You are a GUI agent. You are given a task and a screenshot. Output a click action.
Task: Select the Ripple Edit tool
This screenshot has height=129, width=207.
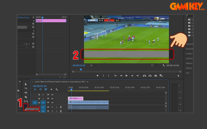pos(26,93)
